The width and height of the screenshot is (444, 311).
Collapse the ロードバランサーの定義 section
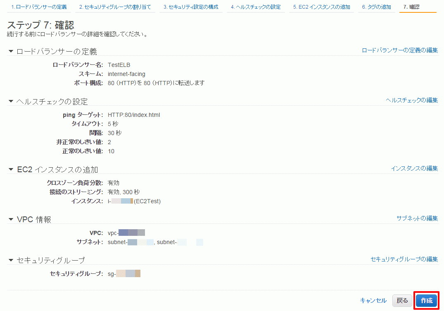(11, 51)
